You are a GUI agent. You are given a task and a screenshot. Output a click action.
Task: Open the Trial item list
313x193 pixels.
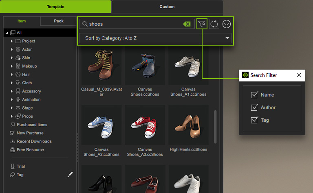[20, 167]
